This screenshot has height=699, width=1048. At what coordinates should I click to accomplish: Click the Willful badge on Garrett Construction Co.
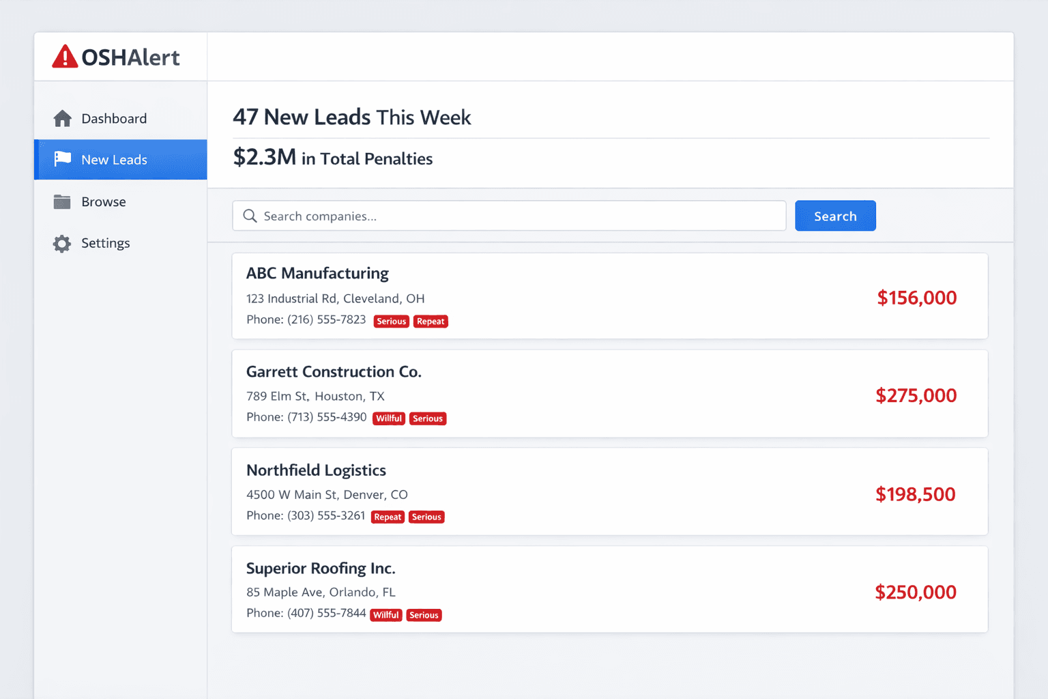tap(388, 418)
